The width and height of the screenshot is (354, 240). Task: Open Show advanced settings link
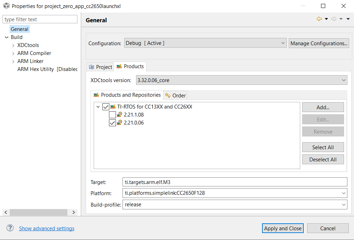click(x=47, y=229)
